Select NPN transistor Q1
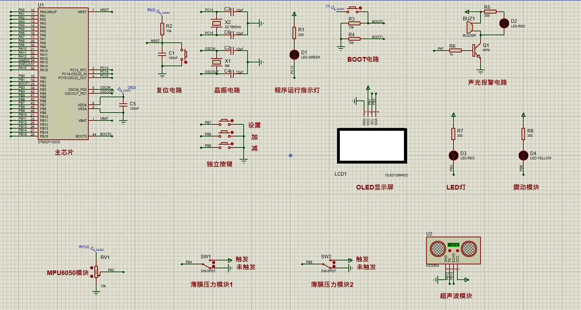 coord(476,51)
